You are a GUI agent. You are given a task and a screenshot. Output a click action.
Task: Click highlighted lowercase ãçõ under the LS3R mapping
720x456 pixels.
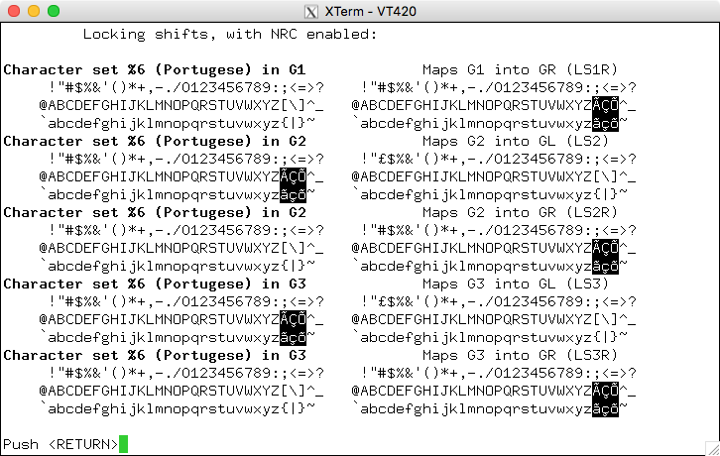(605, 408)
